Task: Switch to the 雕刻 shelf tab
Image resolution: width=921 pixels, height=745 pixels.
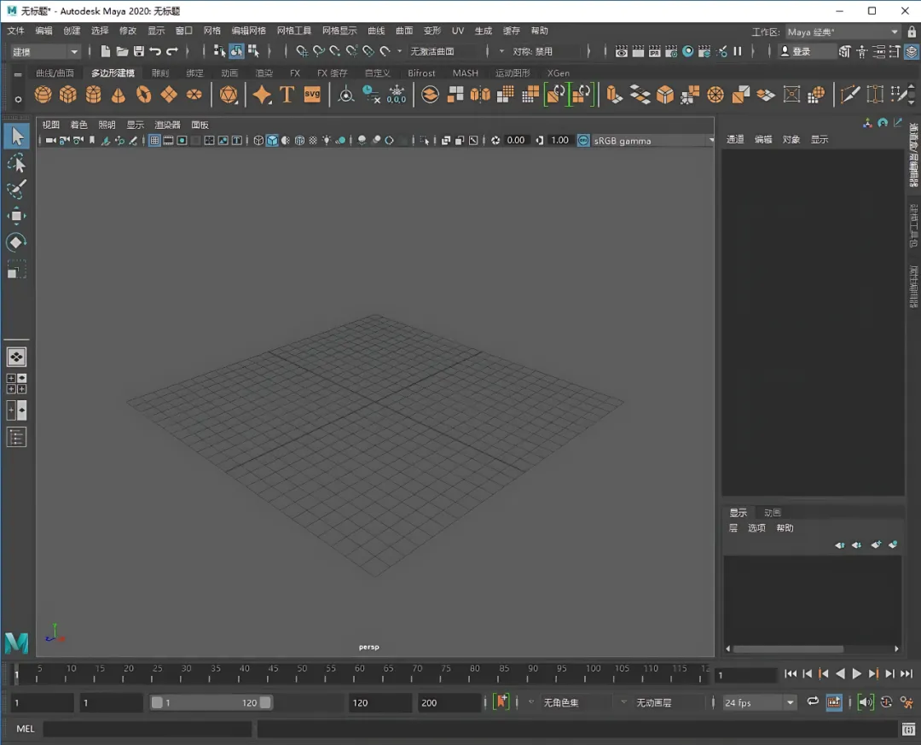Action: pyautogui.click(x=160, y=73)
